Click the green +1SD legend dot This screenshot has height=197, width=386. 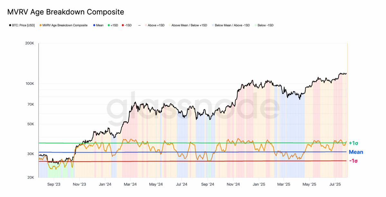(x=109, y=25)
